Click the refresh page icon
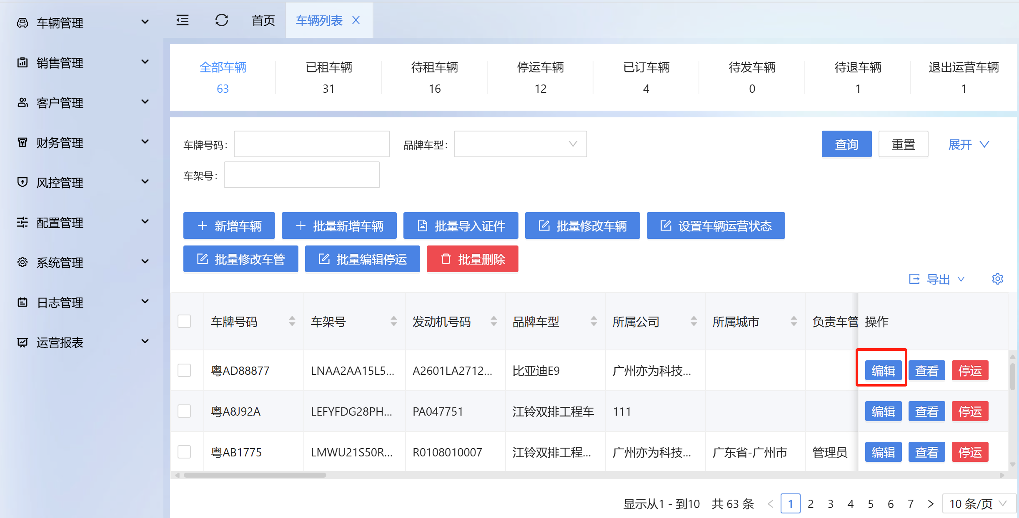 [x=221, y=20]
